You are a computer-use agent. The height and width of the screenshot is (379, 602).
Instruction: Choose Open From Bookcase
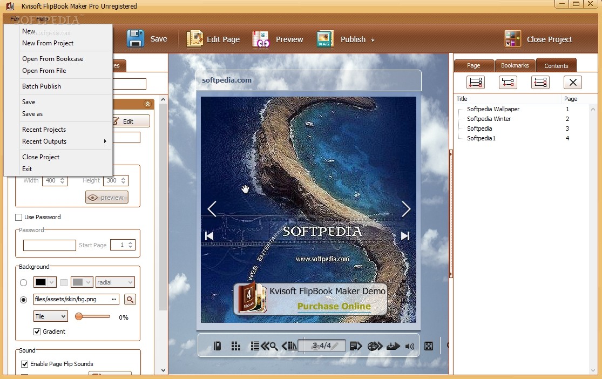pos(52,59)
